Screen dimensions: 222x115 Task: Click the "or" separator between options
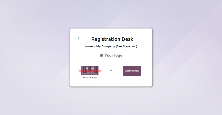(x=111, y=70)
